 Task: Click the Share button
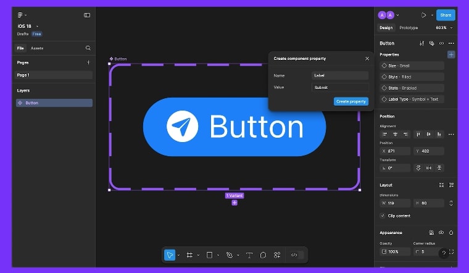click(446, 15)
